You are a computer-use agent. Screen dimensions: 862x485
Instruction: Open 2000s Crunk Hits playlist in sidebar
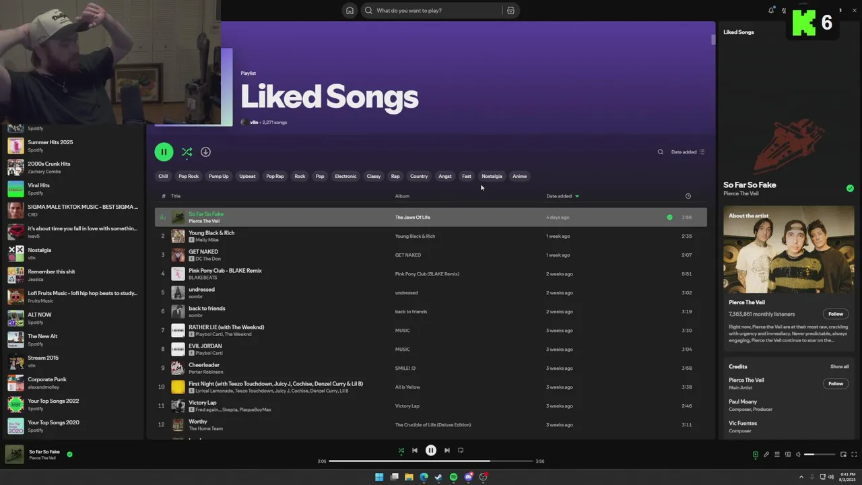click(x=73, y=167)
